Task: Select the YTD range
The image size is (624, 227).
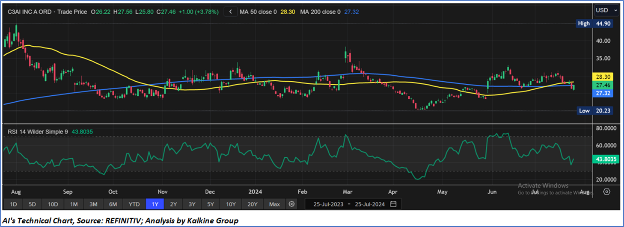Action: click(134, 204)
